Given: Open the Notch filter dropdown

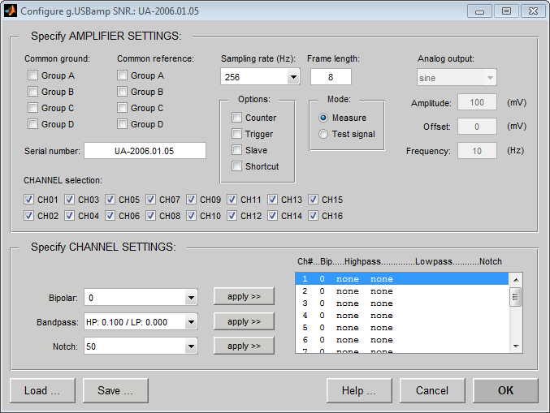Looking at the screenshot, I should click(191, 346).
